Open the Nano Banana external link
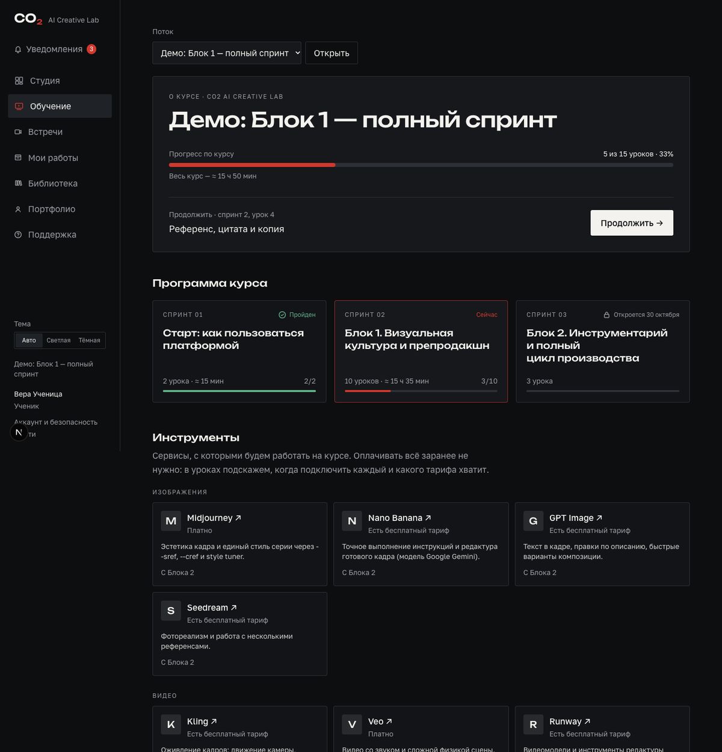The image size is (722, 752). click(400, 518)
